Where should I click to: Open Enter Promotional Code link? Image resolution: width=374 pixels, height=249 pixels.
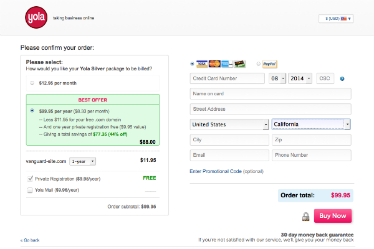tap(216, 171)
